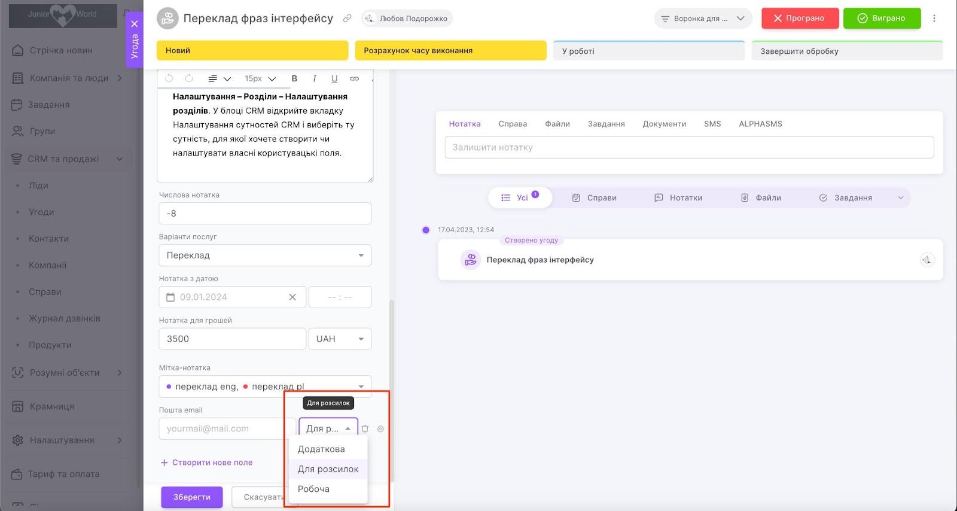957x511 pixels.
Task: Click Створити нове поле link
Action: pyautogui.click(x=206, y=463)
